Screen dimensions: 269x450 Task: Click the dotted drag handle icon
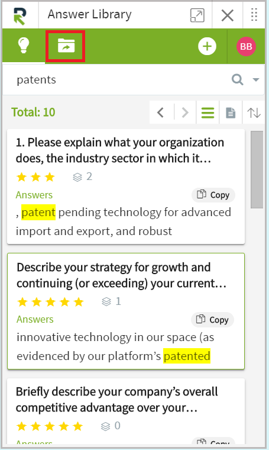(x=254, y=15)
